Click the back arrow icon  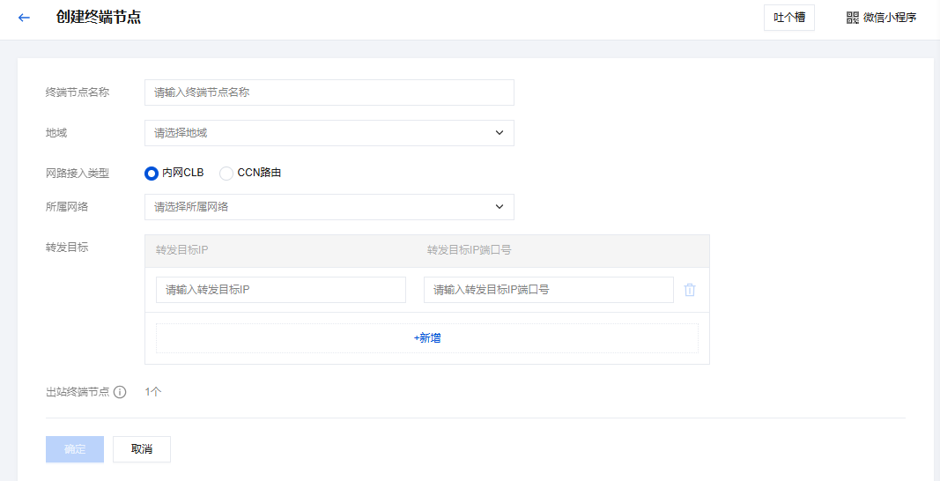[24, 18]
